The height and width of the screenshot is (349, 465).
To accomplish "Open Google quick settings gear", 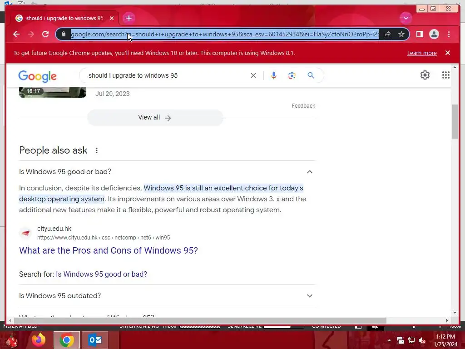I will pyautogui.click(x=425, y=75).
